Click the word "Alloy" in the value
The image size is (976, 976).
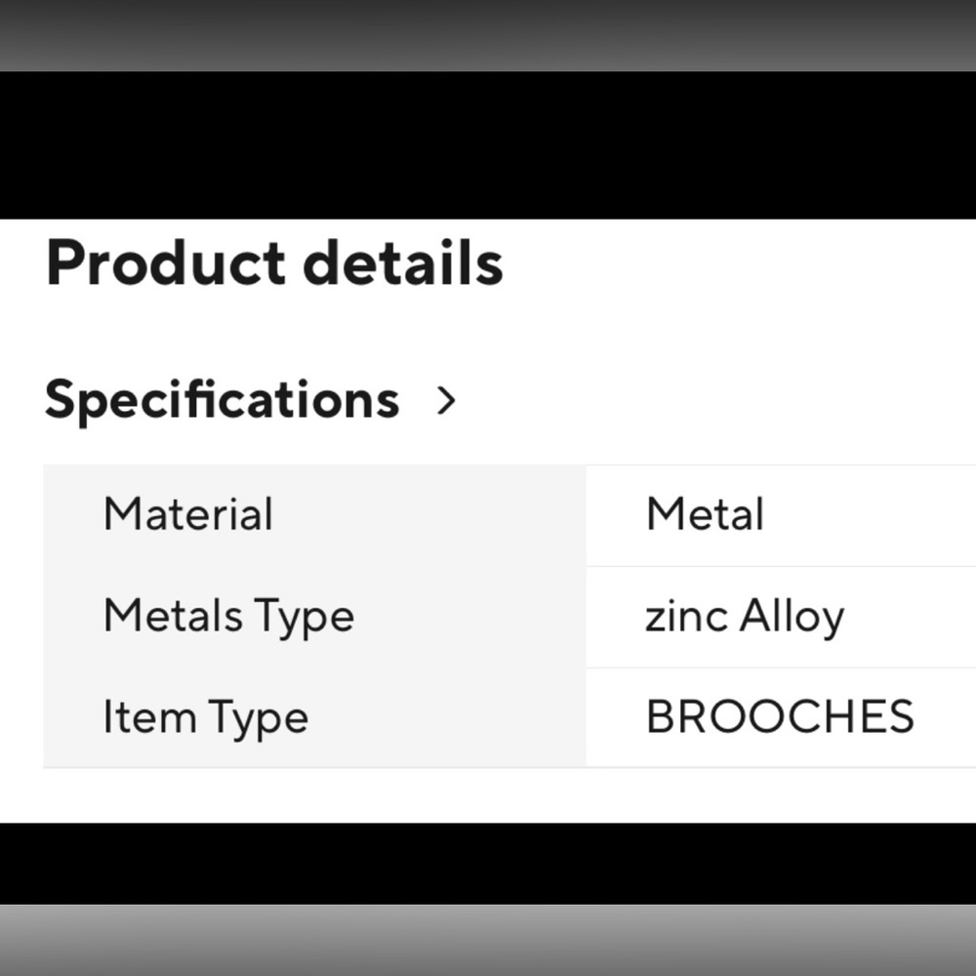tap(792, 618)
